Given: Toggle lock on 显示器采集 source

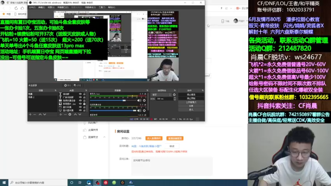Looking at the screenshot, I should click(84, 110).
